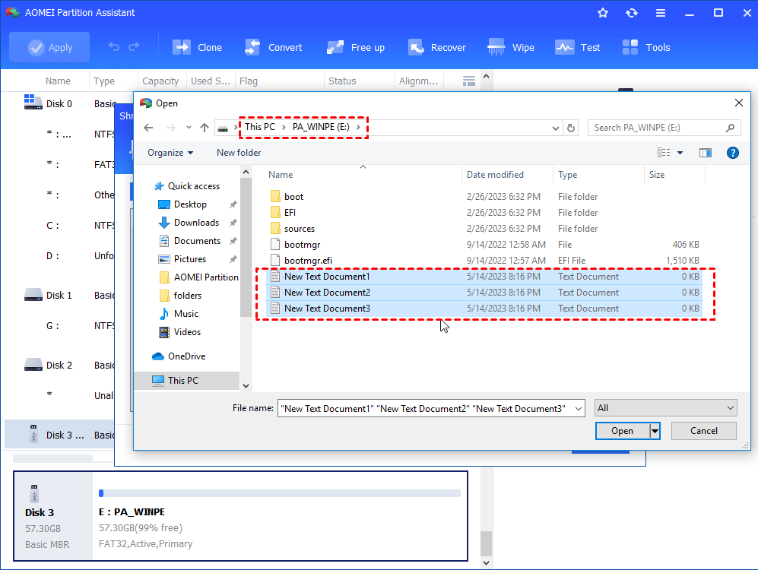Open the Wipe tool
This screenshot has width=758, height=570.
tap(511, 47)
